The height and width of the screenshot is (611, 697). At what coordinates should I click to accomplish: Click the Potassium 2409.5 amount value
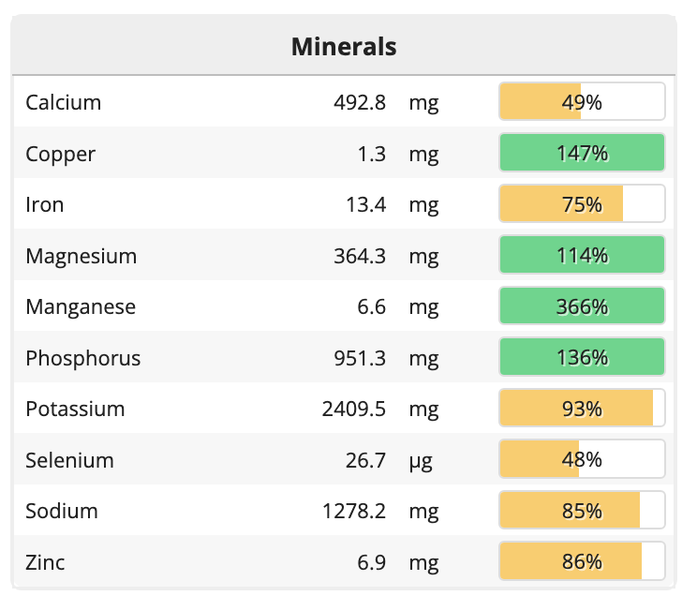click(354, 409)
